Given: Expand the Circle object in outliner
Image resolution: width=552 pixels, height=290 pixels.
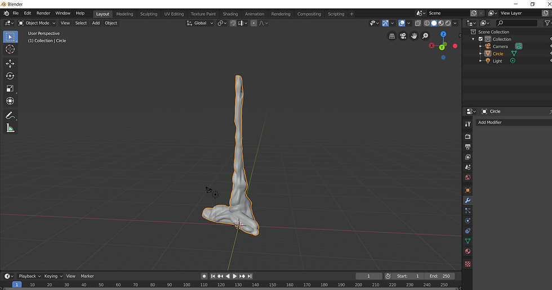Looking at the screenshot, I should [480, 54].
